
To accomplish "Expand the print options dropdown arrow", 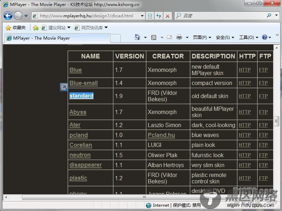I will point(187,38).
